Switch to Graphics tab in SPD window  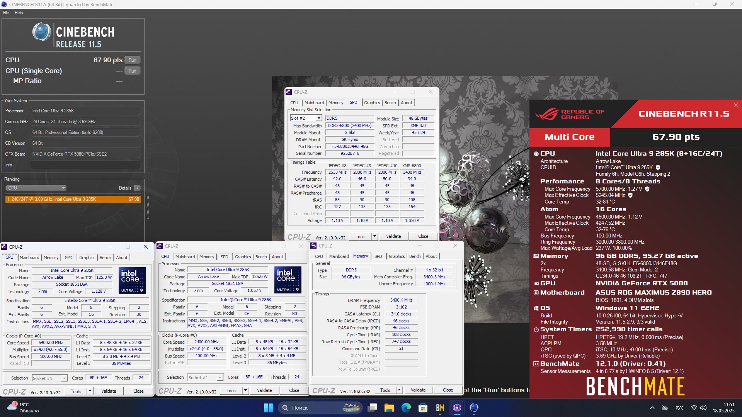[x=372, y=103]
